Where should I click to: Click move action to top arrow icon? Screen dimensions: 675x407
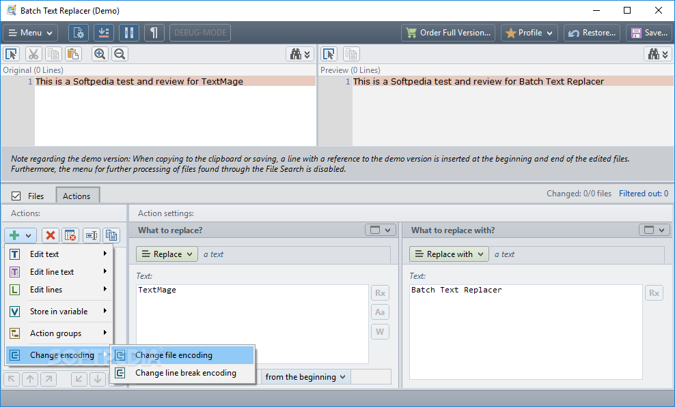[x=12, y=379]
